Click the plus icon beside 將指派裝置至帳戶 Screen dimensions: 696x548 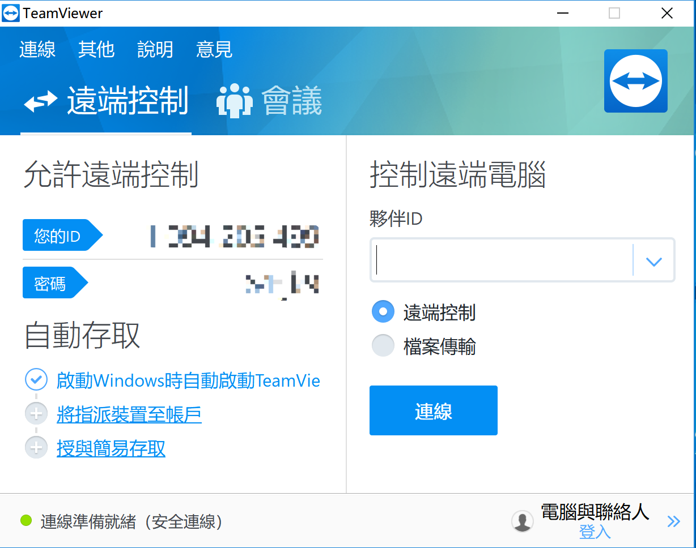(36, 414)
